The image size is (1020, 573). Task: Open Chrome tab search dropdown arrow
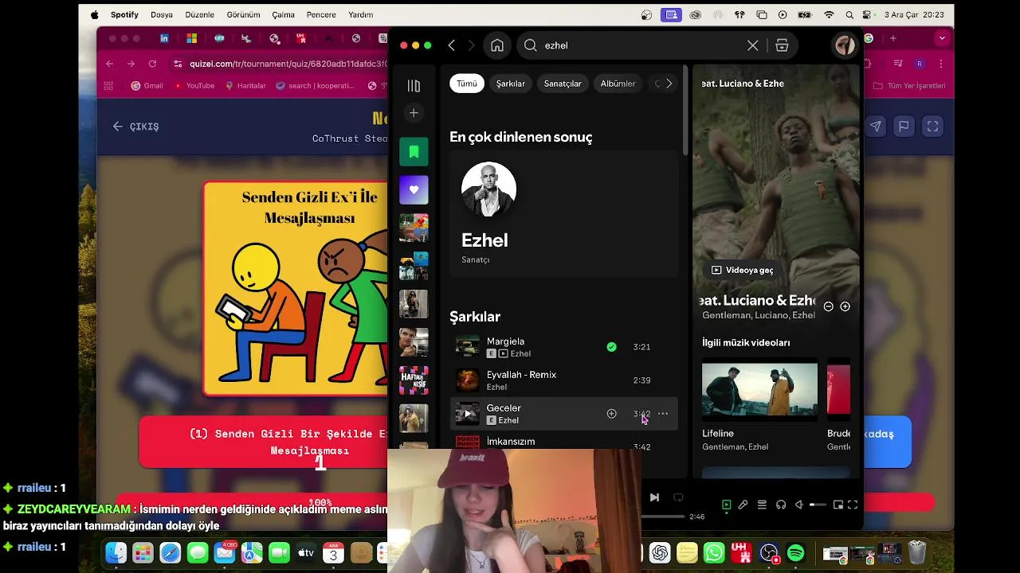[x=943, y=38]
